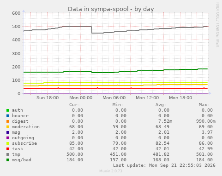222x176 pixels.
Task: Click the 'Mon 18:00' x-axis label
Action: click(x=180, y=98)
